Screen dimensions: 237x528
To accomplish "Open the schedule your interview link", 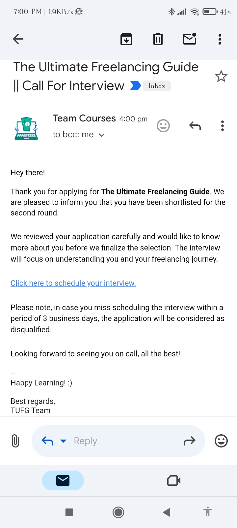I will [73, 283].
